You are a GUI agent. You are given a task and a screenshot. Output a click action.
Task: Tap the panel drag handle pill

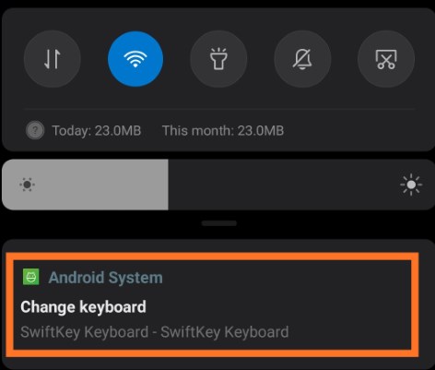(x=219, y=223)
